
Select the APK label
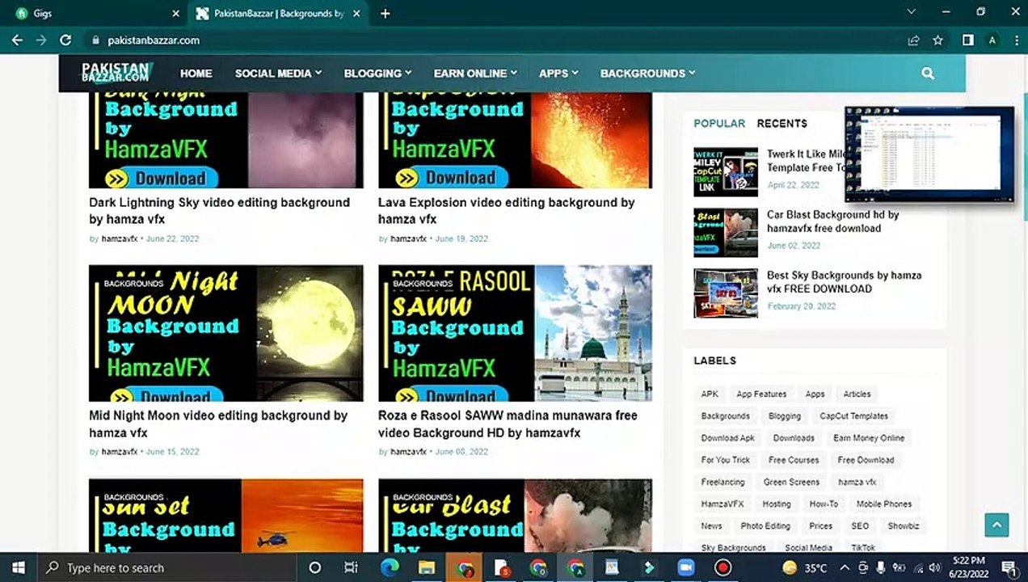coord(710,394)
